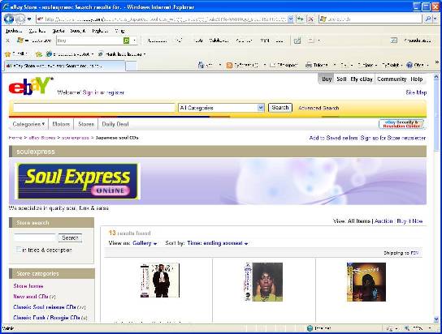
Task: Open search provider dropdown beside magnifier
Action: [x=435, y=19]
